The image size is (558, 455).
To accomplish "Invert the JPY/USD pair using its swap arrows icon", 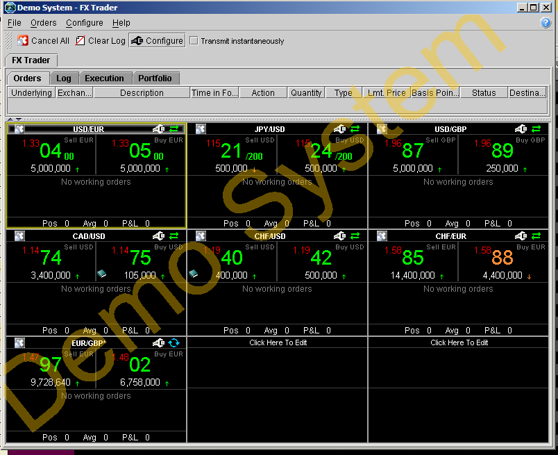I will tap(355, 129).
